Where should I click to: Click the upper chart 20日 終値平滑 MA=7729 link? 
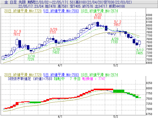pos(23,11)
